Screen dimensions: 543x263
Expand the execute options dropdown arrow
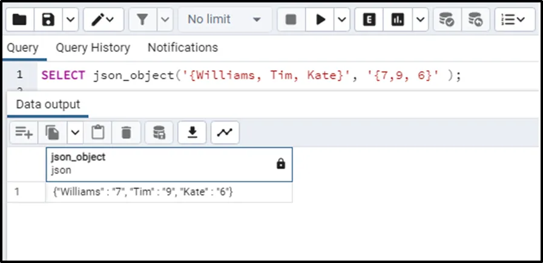(x=342, y=20)
